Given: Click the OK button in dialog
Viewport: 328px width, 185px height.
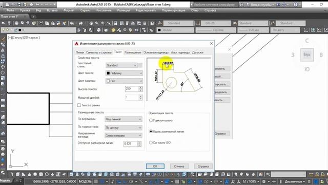Looking at the screenshot, I should point(155,166).
